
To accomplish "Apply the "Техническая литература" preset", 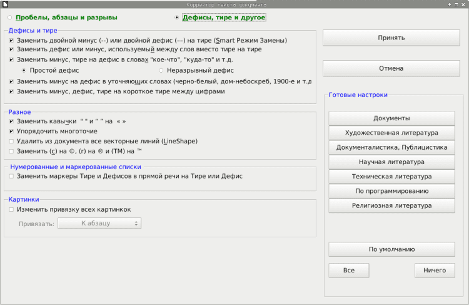I will (391, 177).
